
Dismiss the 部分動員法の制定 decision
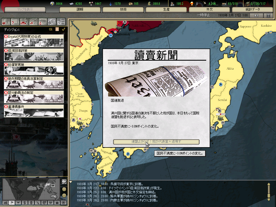[6, 93]
